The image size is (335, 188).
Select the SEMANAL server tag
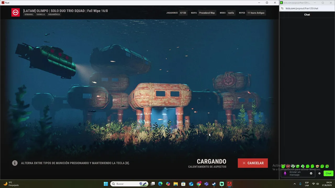coord(29,15)
